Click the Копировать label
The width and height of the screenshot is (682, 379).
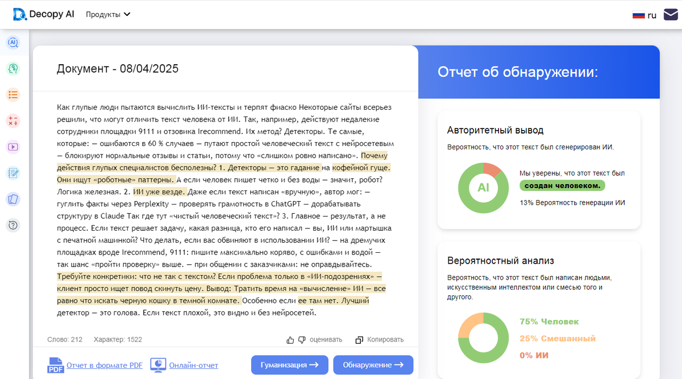click(x=385, y=340)
